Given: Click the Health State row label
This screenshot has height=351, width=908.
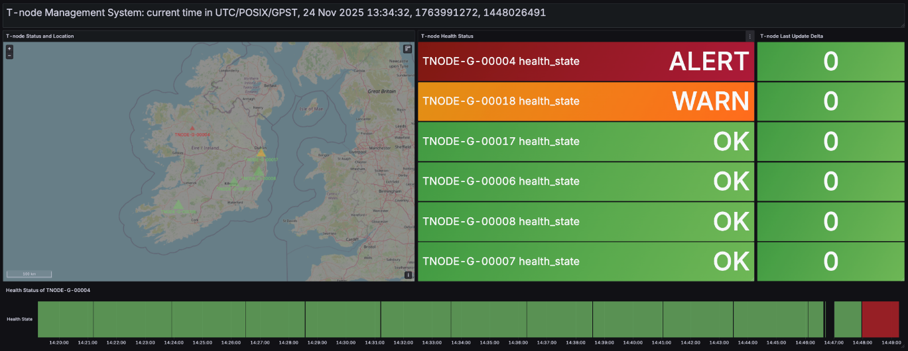Looking at the screenshot, I should pos(19,319).
